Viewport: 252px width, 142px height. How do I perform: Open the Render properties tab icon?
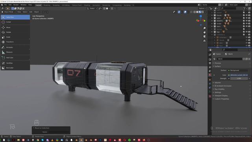click(x=210, y=60)
